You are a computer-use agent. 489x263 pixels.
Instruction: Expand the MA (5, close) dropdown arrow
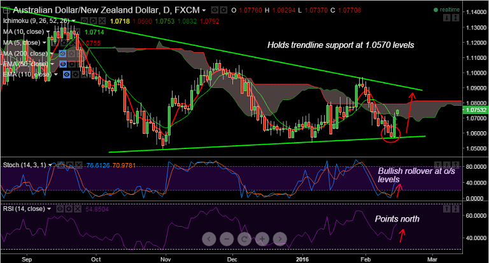(45, 43)
